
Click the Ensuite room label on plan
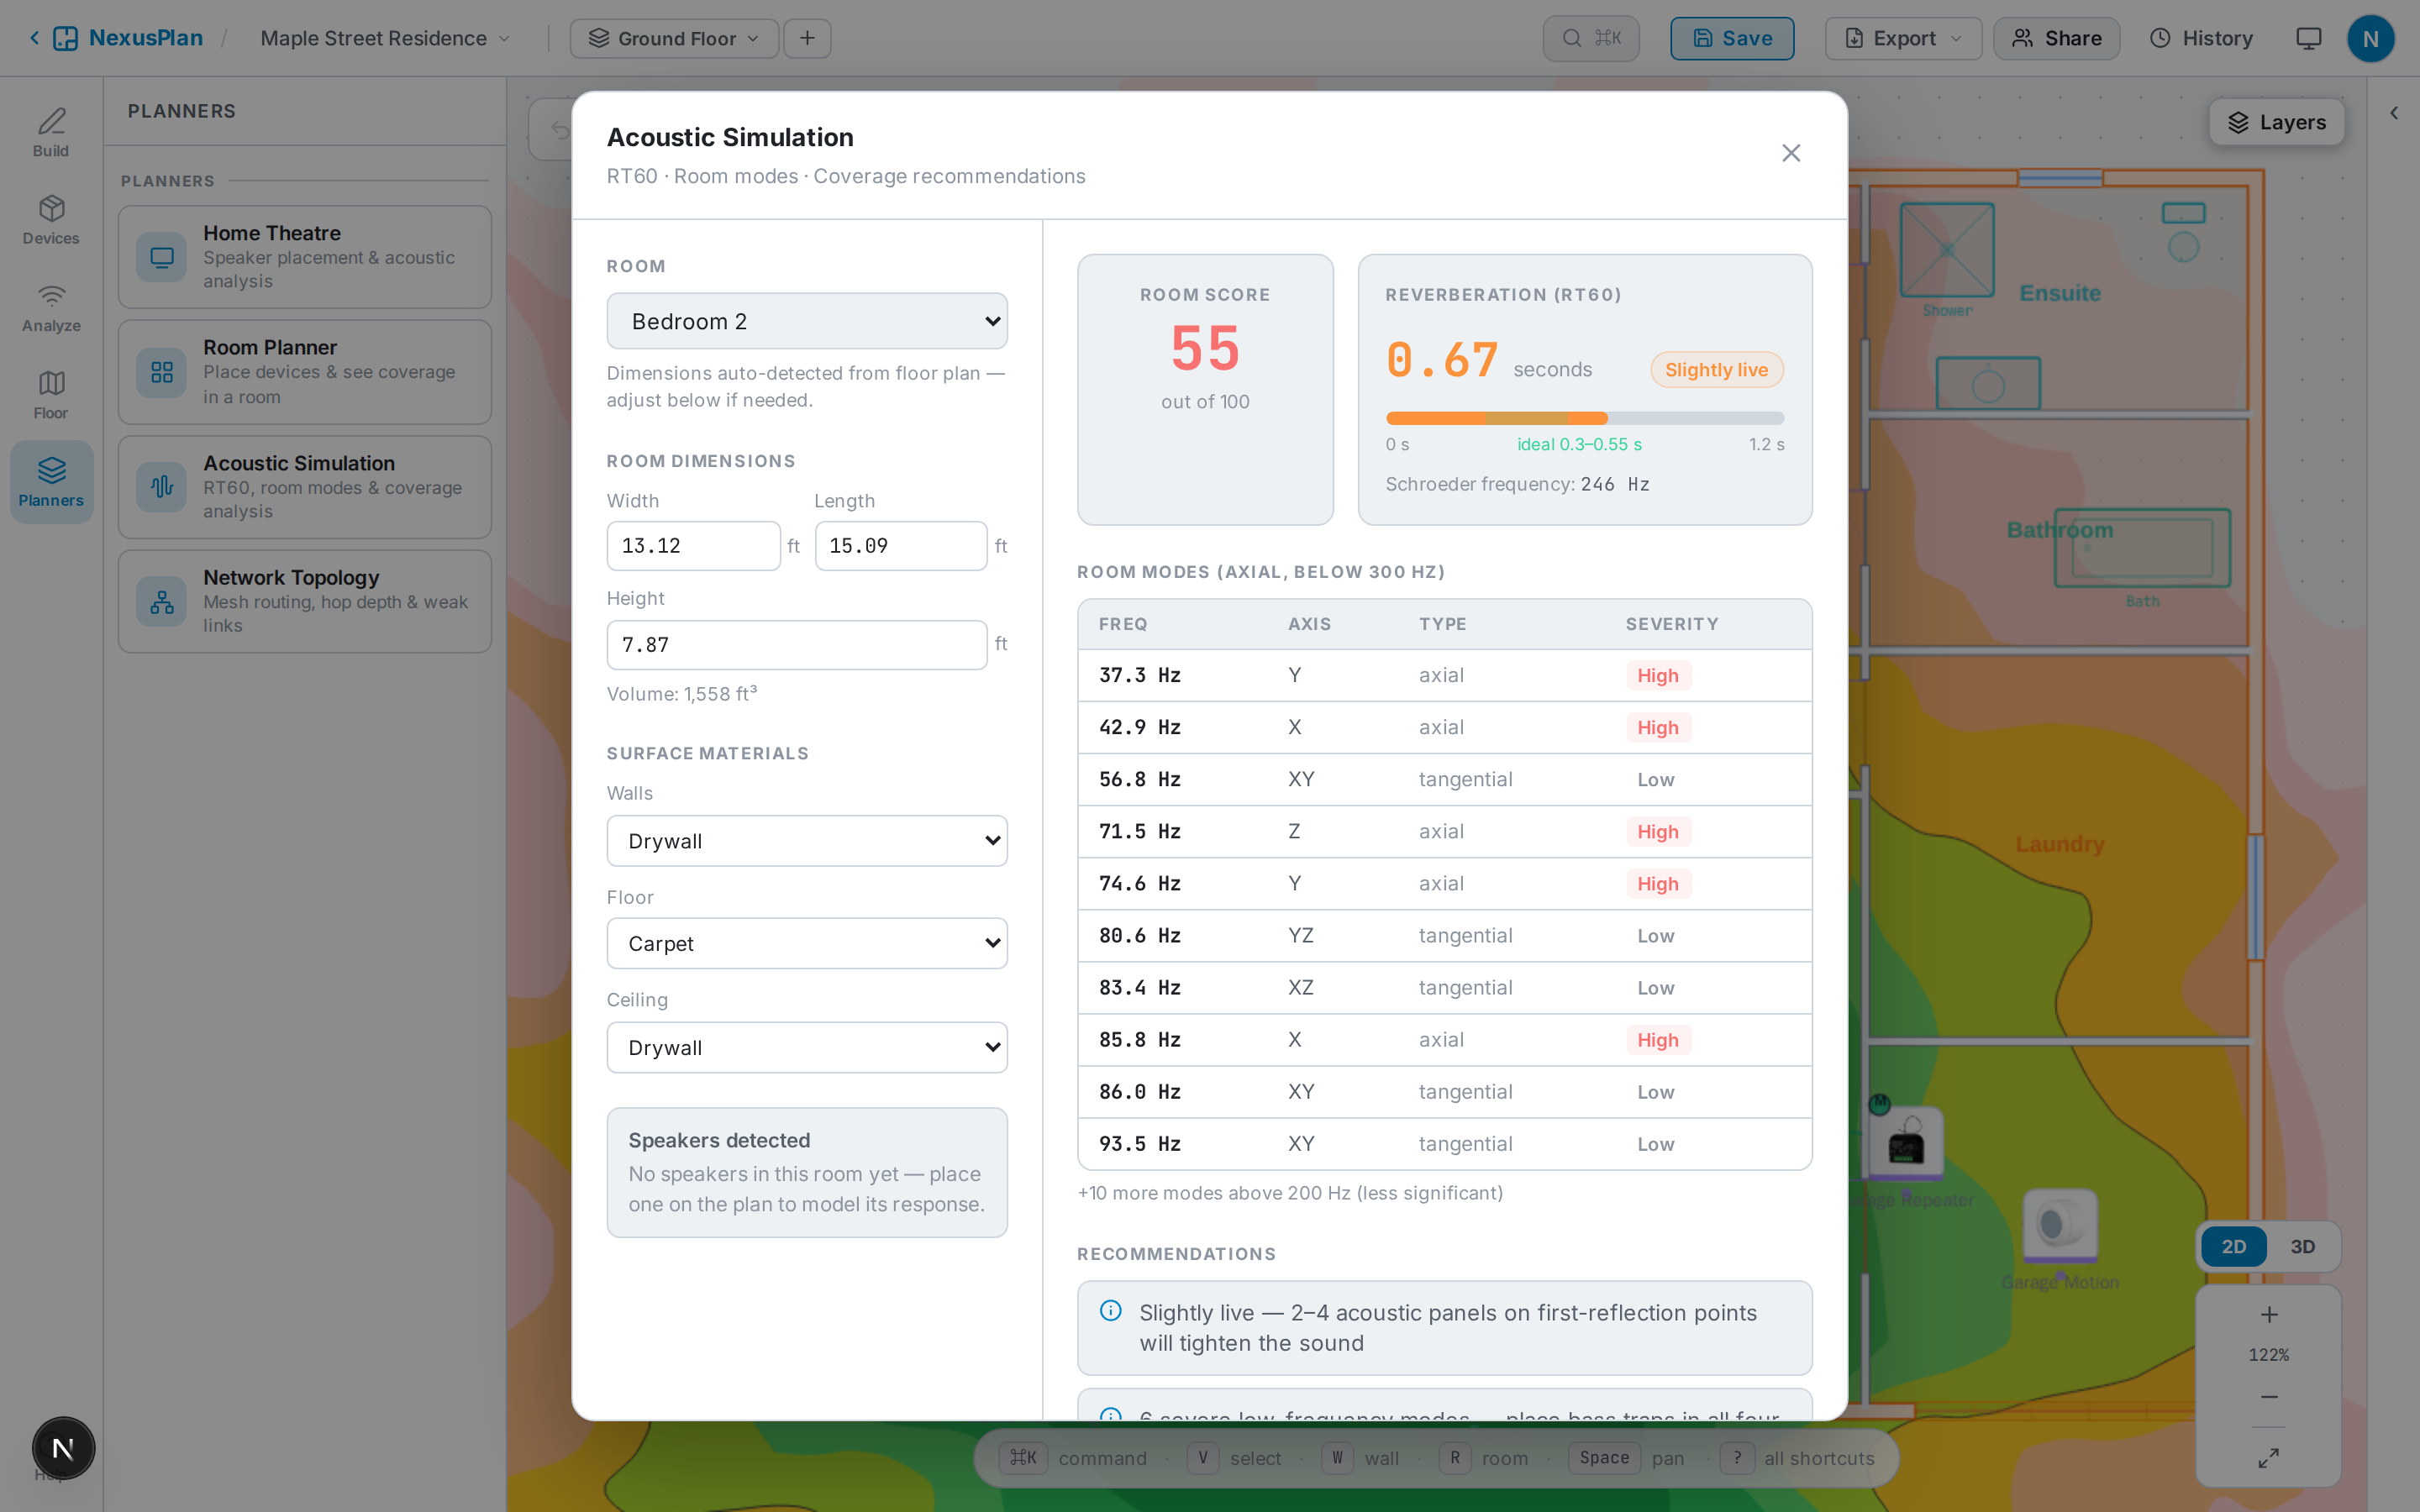(2060, 293)
